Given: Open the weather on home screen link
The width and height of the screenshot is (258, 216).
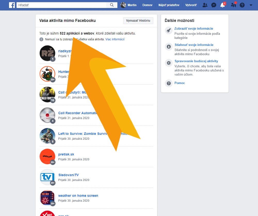Looking at the screenshot, I should (78, 196).
